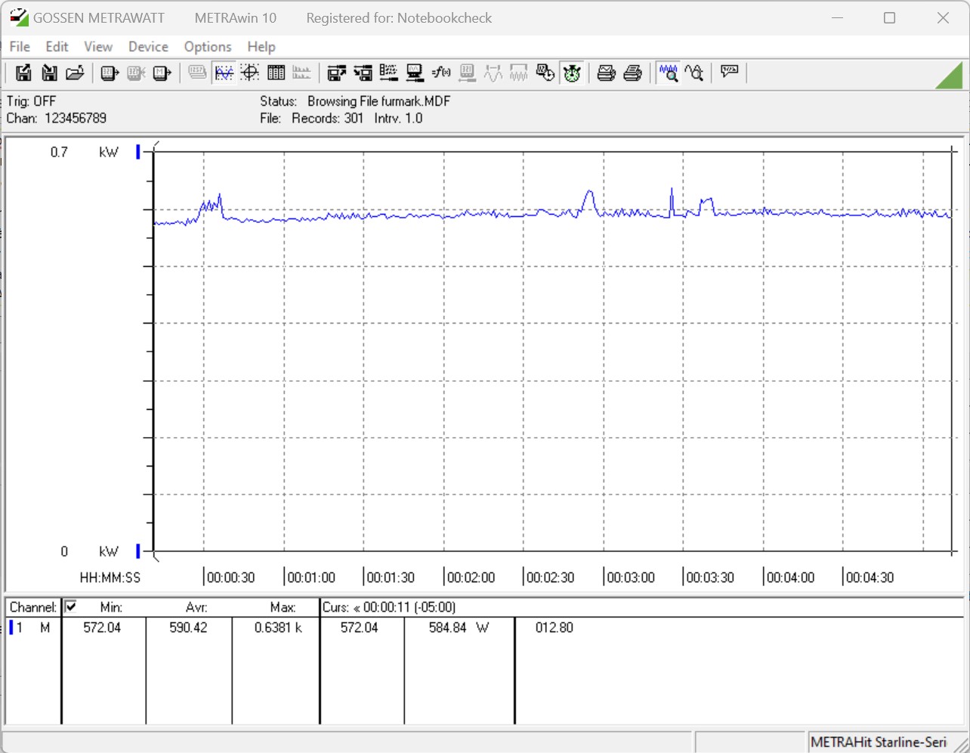Image resolution: width=970 pixels, height=753 pixels.
Task: Switch to the data table view
Action: tap(276, 73)
